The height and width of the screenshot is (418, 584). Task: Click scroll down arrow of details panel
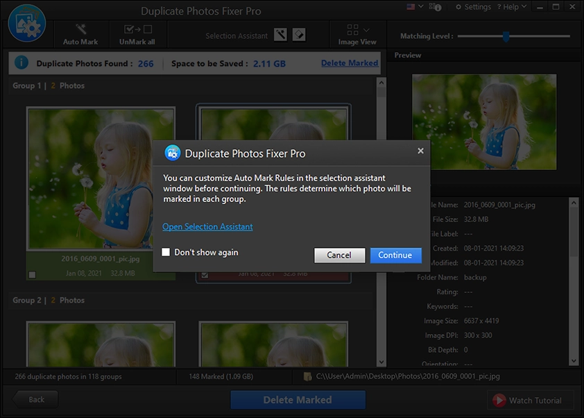coord(574,361)
